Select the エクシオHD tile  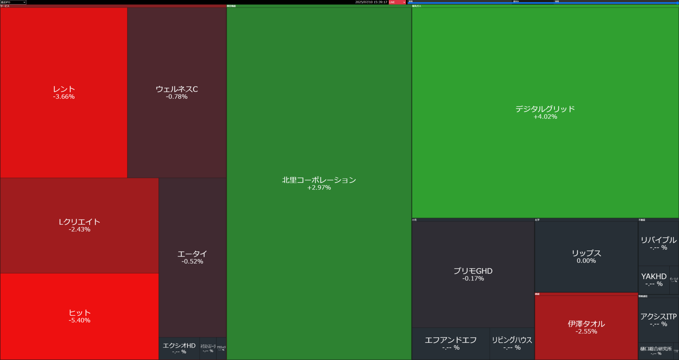[x=179, y=348]
